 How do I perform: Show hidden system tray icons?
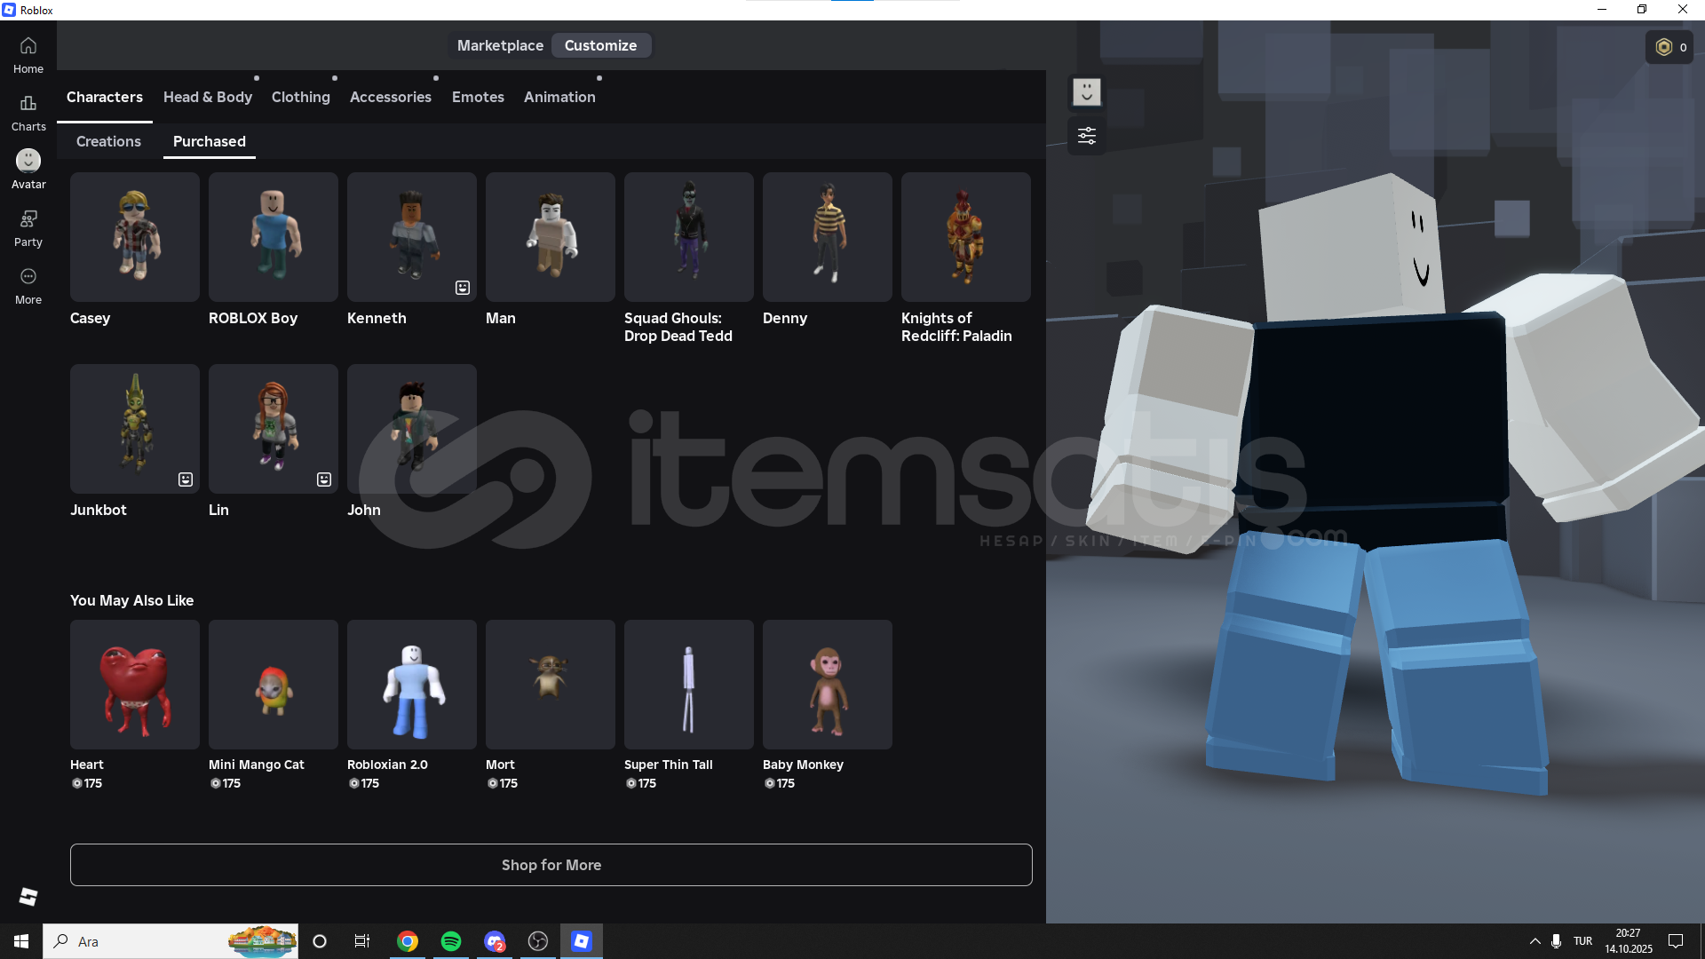(1534, 941)
